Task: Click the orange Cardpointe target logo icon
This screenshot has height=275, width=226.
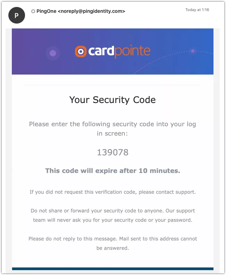Action: click(x=81, y=52)
